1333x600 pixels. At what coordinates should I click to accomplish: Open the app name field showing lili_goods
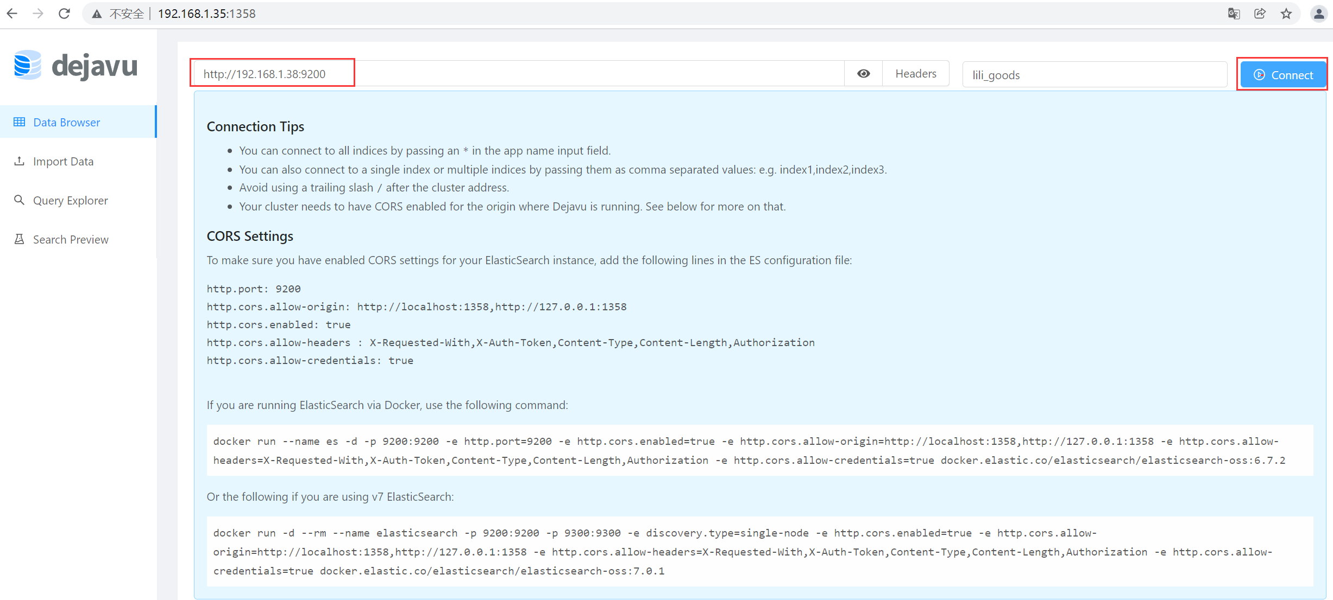pos(1095,74)
